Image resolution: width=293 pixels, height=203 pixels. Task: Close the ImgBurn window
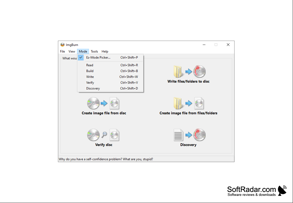[228, 45]
